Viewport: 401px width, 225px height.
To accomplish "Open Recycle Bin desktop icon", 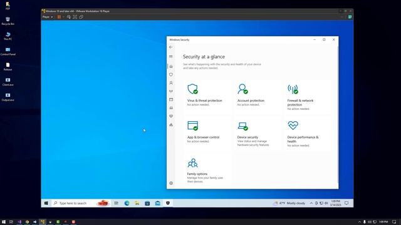I will (8, 21).
